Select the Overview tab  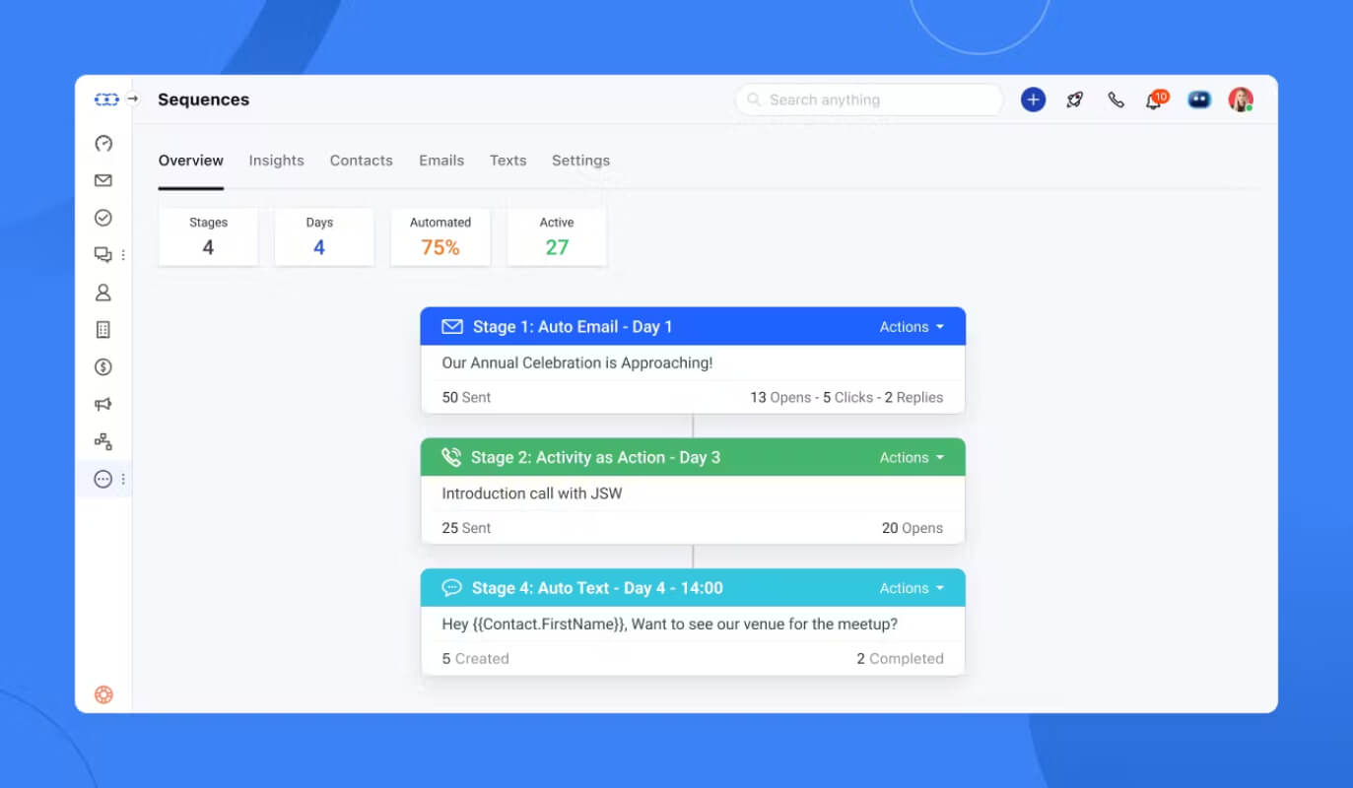tap(191, 161)
